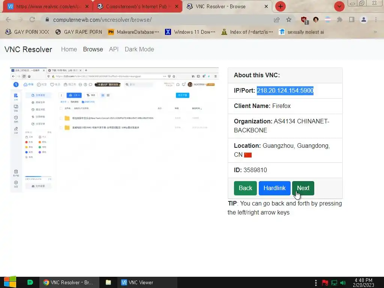Open the clock showing 4:48 PM
Screen dimensions: 384x288
(x=363, y=282)
